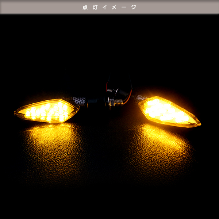Click the pointed tip of the right signal
Screen dimensions: 219x219
[199, 124]
